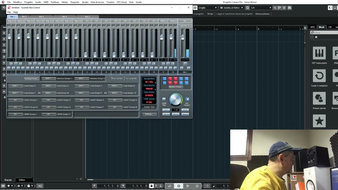Click the LMute button
The image size is (338, 190).
click(x=166, y=114)
